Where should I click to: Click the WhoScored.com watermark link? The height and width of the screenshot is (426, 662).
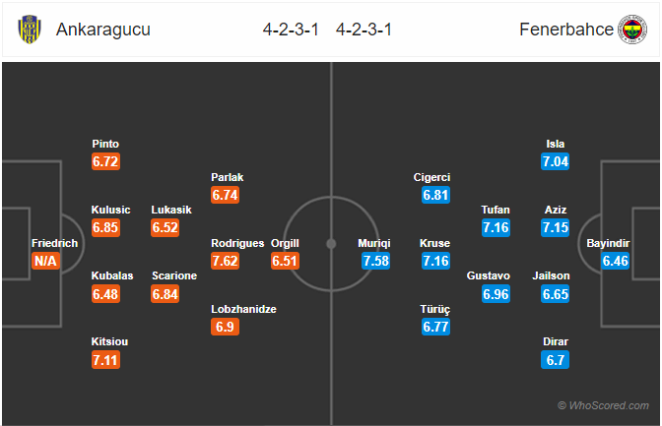coord(603,405)
